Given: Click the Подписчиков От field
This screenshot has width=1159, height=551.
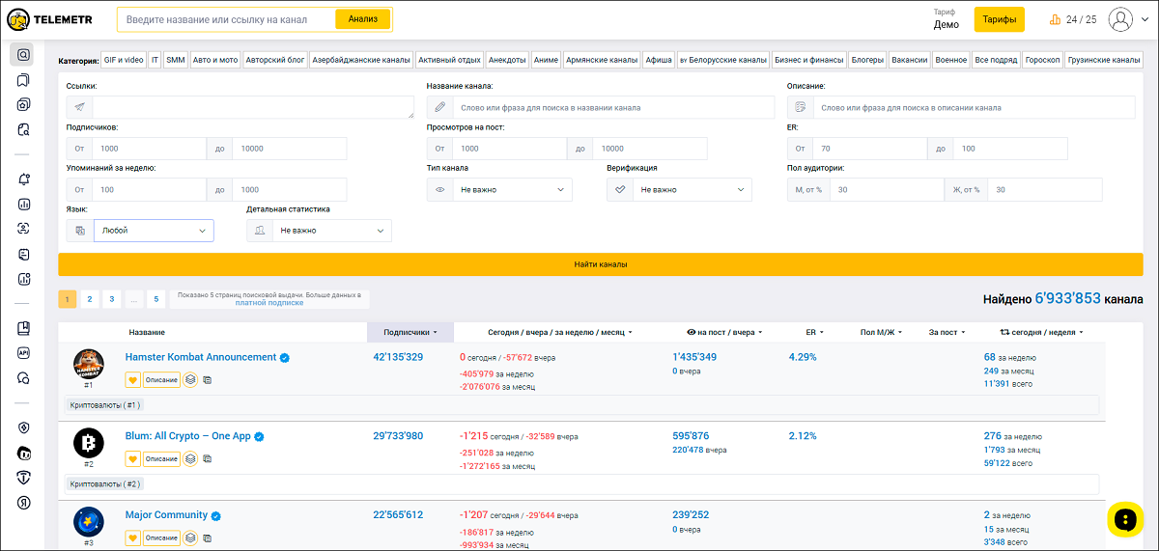Looking at the screenshot, I should point(150,149).
